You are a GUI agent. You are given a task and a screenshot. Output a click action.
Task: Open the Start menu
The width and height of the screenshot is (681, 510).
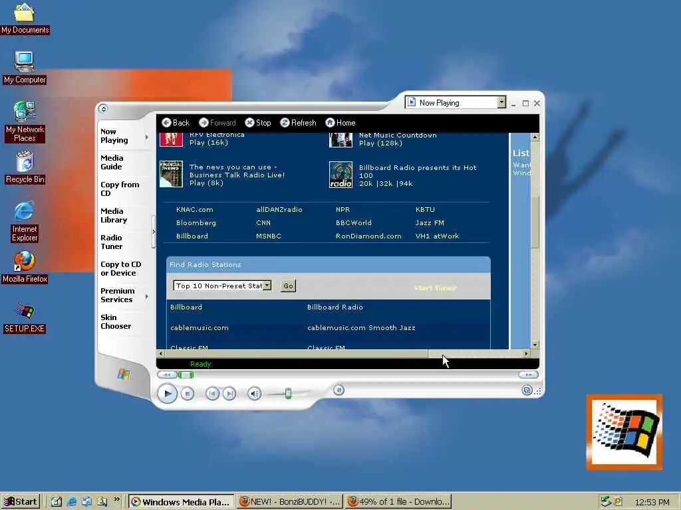[21, 502]
